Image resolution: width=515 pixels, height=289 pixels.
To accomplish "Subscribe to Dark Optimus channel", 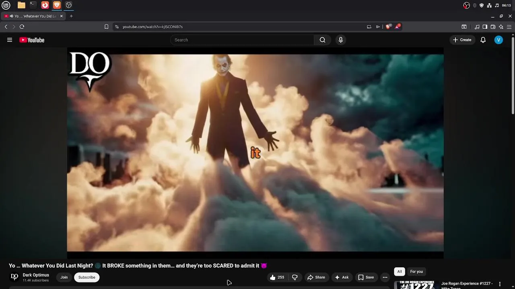I will [x=87, y=277].
